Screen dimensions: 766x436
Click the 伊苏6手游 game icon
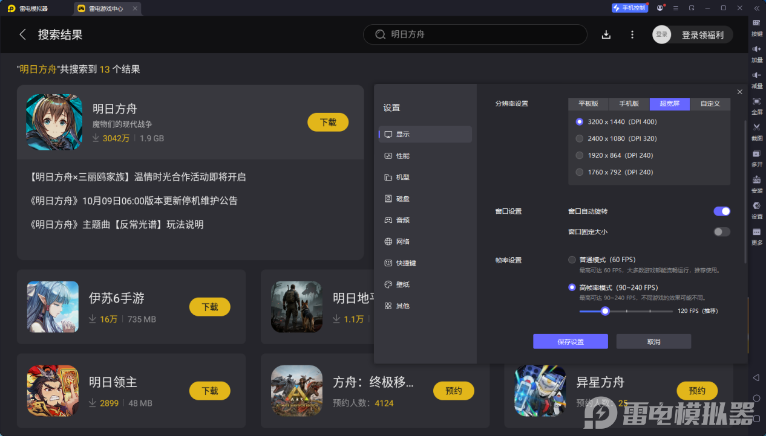coord(53,307)
